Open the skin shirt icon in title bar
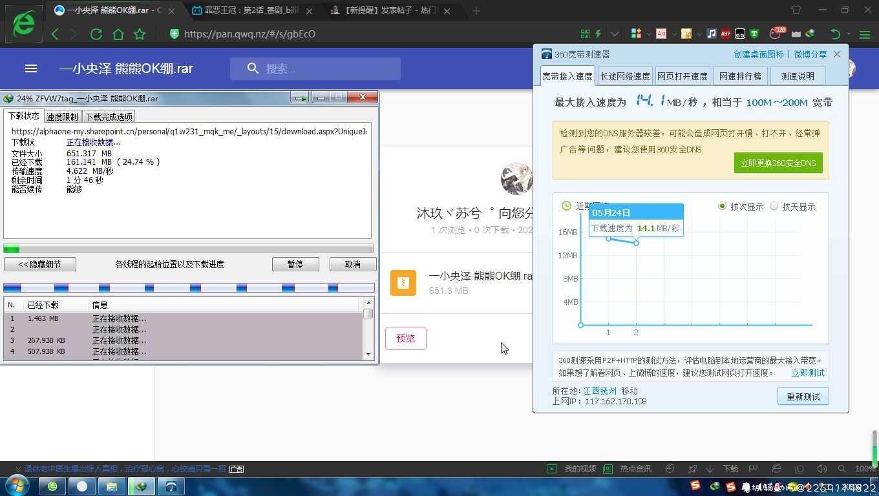The image size is (879, 496). [796, 10]
